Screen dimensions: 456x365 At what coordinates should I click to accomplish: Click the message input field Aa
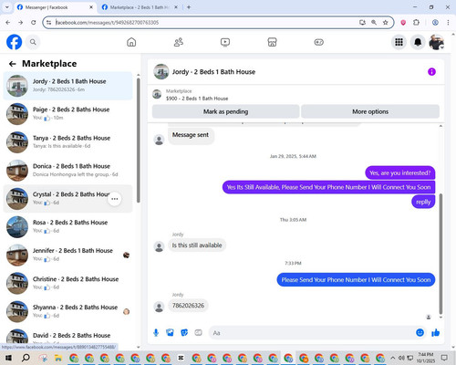[312, 333]
